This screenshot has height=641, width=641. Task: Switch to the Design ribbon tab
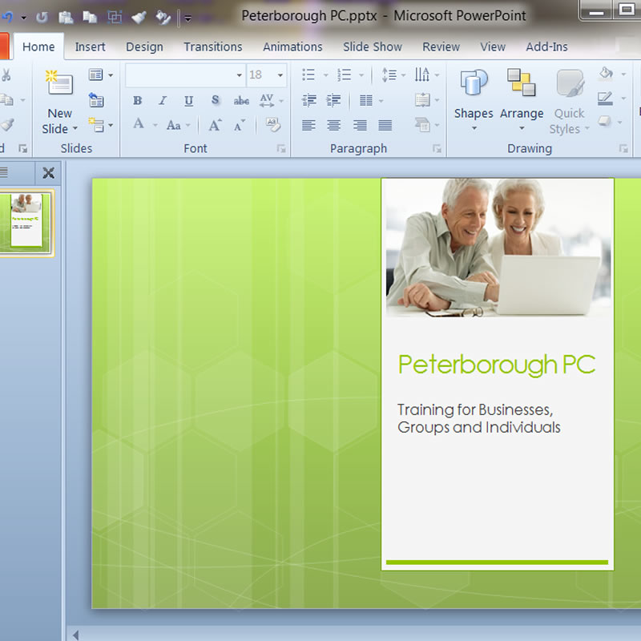point(144,46)
